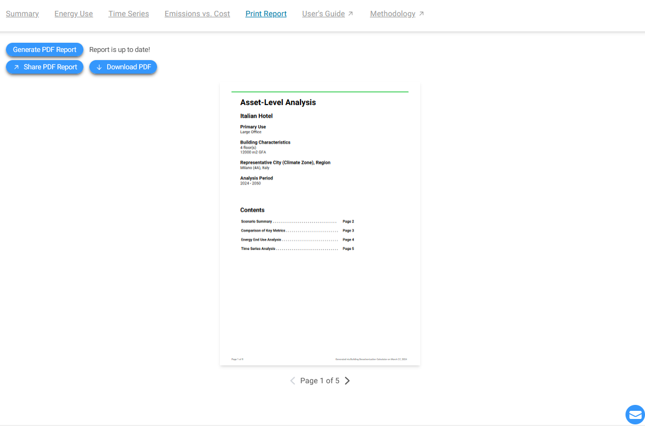This screenshot has width=645, height=426.
Task: Go to Emissions vs. Cost tab
Action: (197, 14)
